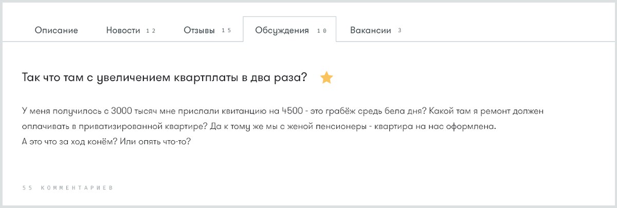Click the line А это что за ход конём

coord(107,141)
